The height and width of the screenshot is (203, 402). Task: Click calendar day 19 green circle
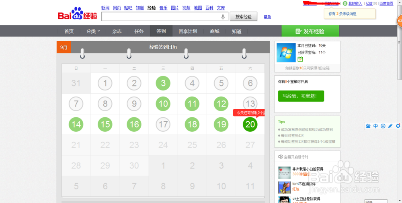pyautogui.click(x=221, y=125)
